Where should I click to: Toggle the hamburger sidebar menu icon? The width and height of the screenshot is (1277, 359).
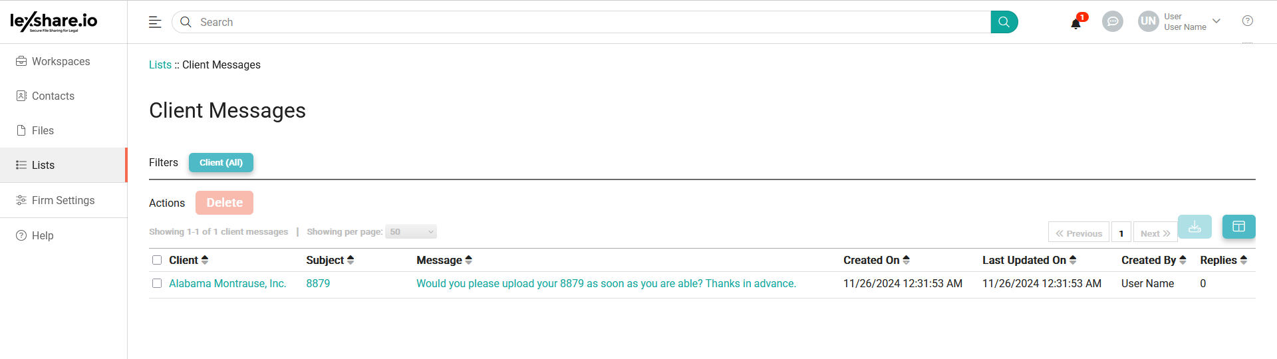coord(155,22)
